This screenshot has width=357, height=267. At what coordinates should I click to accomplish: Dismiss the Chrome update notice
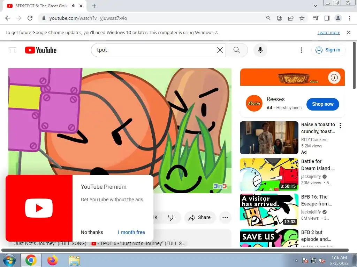click(x=349, y=32)
